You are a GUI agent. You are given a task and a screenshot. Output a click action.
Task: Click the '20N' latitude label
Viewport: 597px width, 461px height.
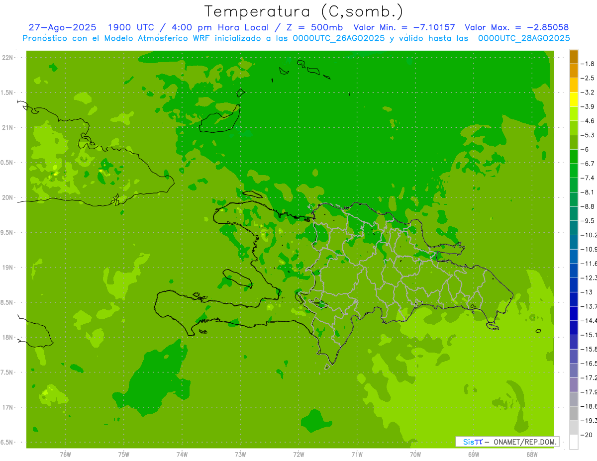tap(7, 197)
